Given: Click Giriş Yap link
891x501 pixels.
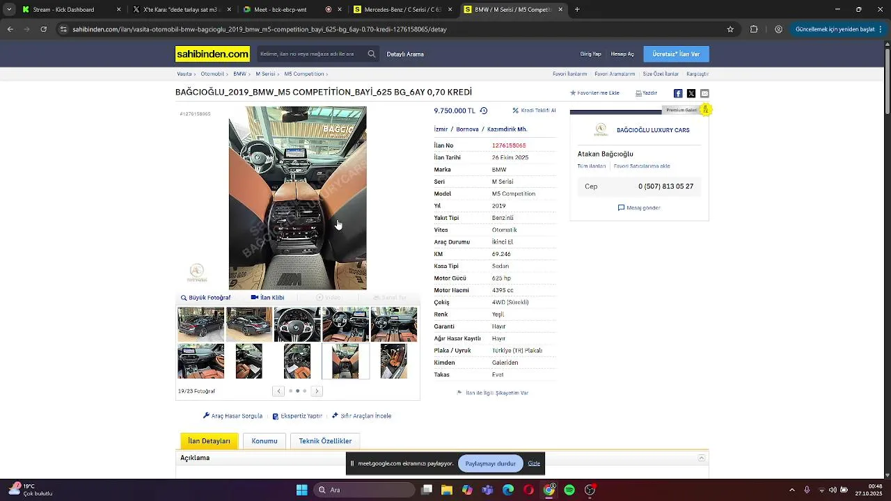Looking at the screenshot, I should [x=591, y=54].
